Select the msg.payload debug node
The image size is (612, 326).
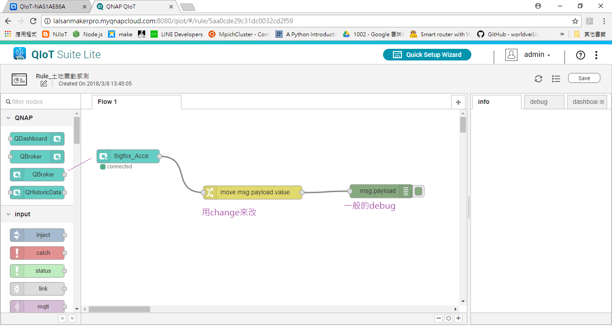tap(381, 191)
